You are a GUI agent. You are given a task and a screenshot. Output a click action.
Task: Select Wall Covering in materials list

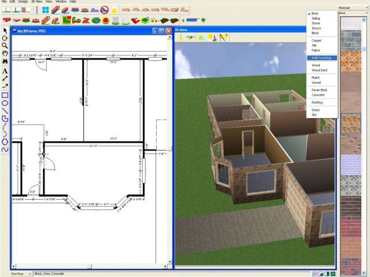(321, 58)
